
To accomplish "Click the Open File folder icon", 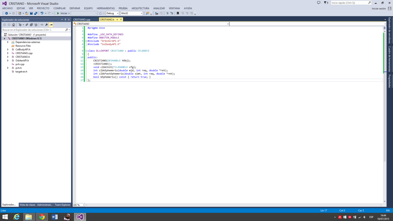I will tap(27, 13).
